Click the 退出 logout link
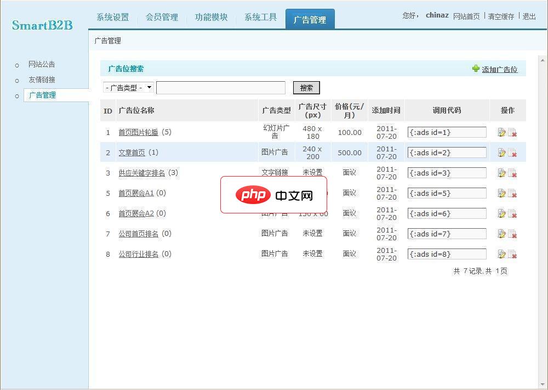Screen dimensions: 548x390 pyautogui.click(x=528, y=16)
